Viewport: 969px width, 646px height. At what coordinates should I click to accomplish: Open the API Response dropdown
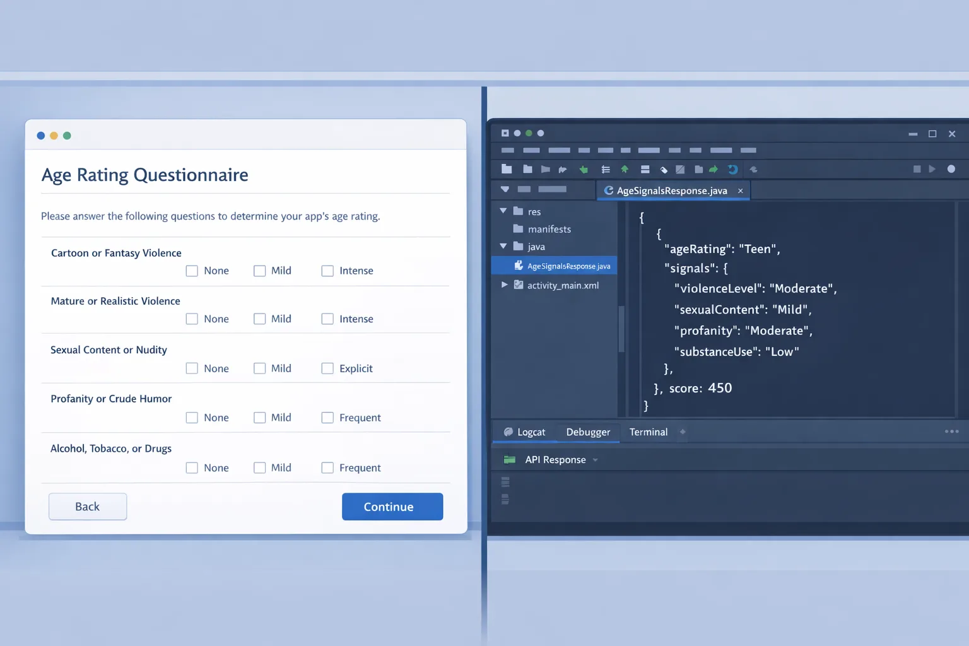click(595, 460)
